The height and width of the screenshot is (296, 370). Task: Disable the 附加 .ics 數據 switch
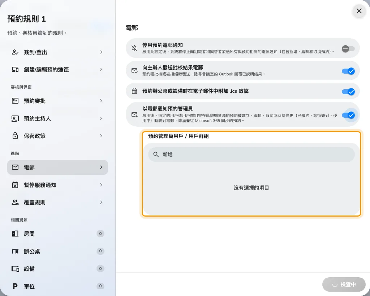pos(348,91)
